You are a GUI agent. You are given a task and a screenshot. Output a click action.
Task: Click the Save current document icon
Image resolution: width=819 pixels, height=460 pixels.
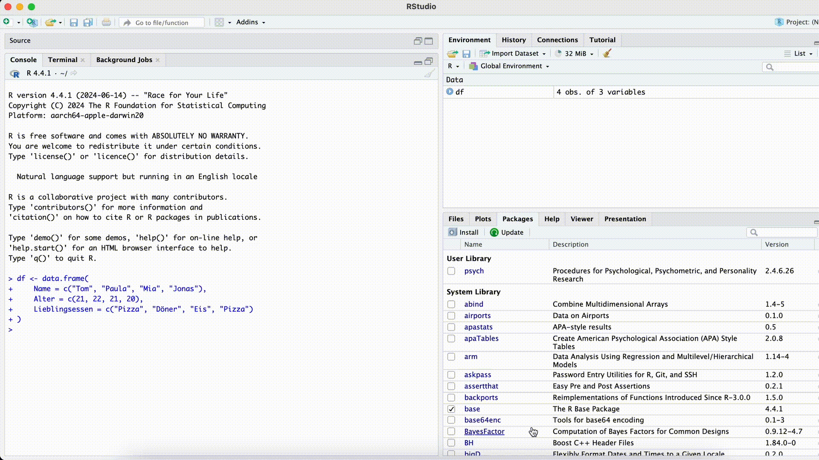[x=74, y=23]
